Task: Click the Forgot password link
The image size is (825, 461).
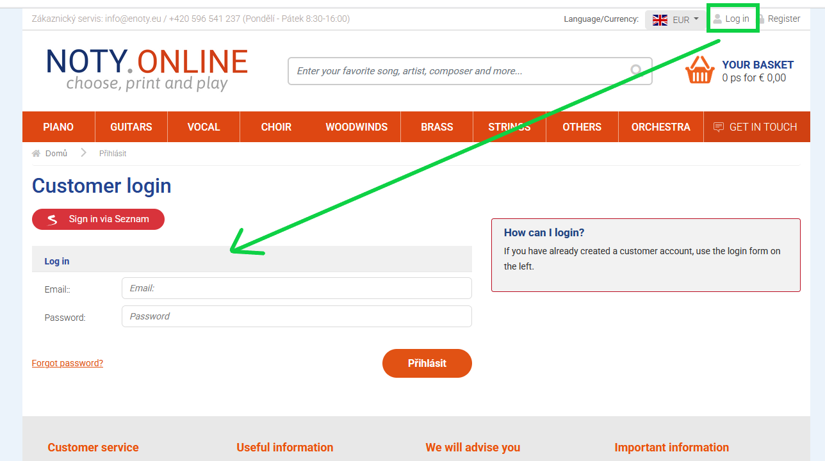Action: (67, 363)
